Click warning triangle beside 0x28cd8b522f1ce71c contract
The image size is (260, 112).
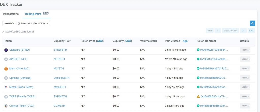tap(198, 96)
